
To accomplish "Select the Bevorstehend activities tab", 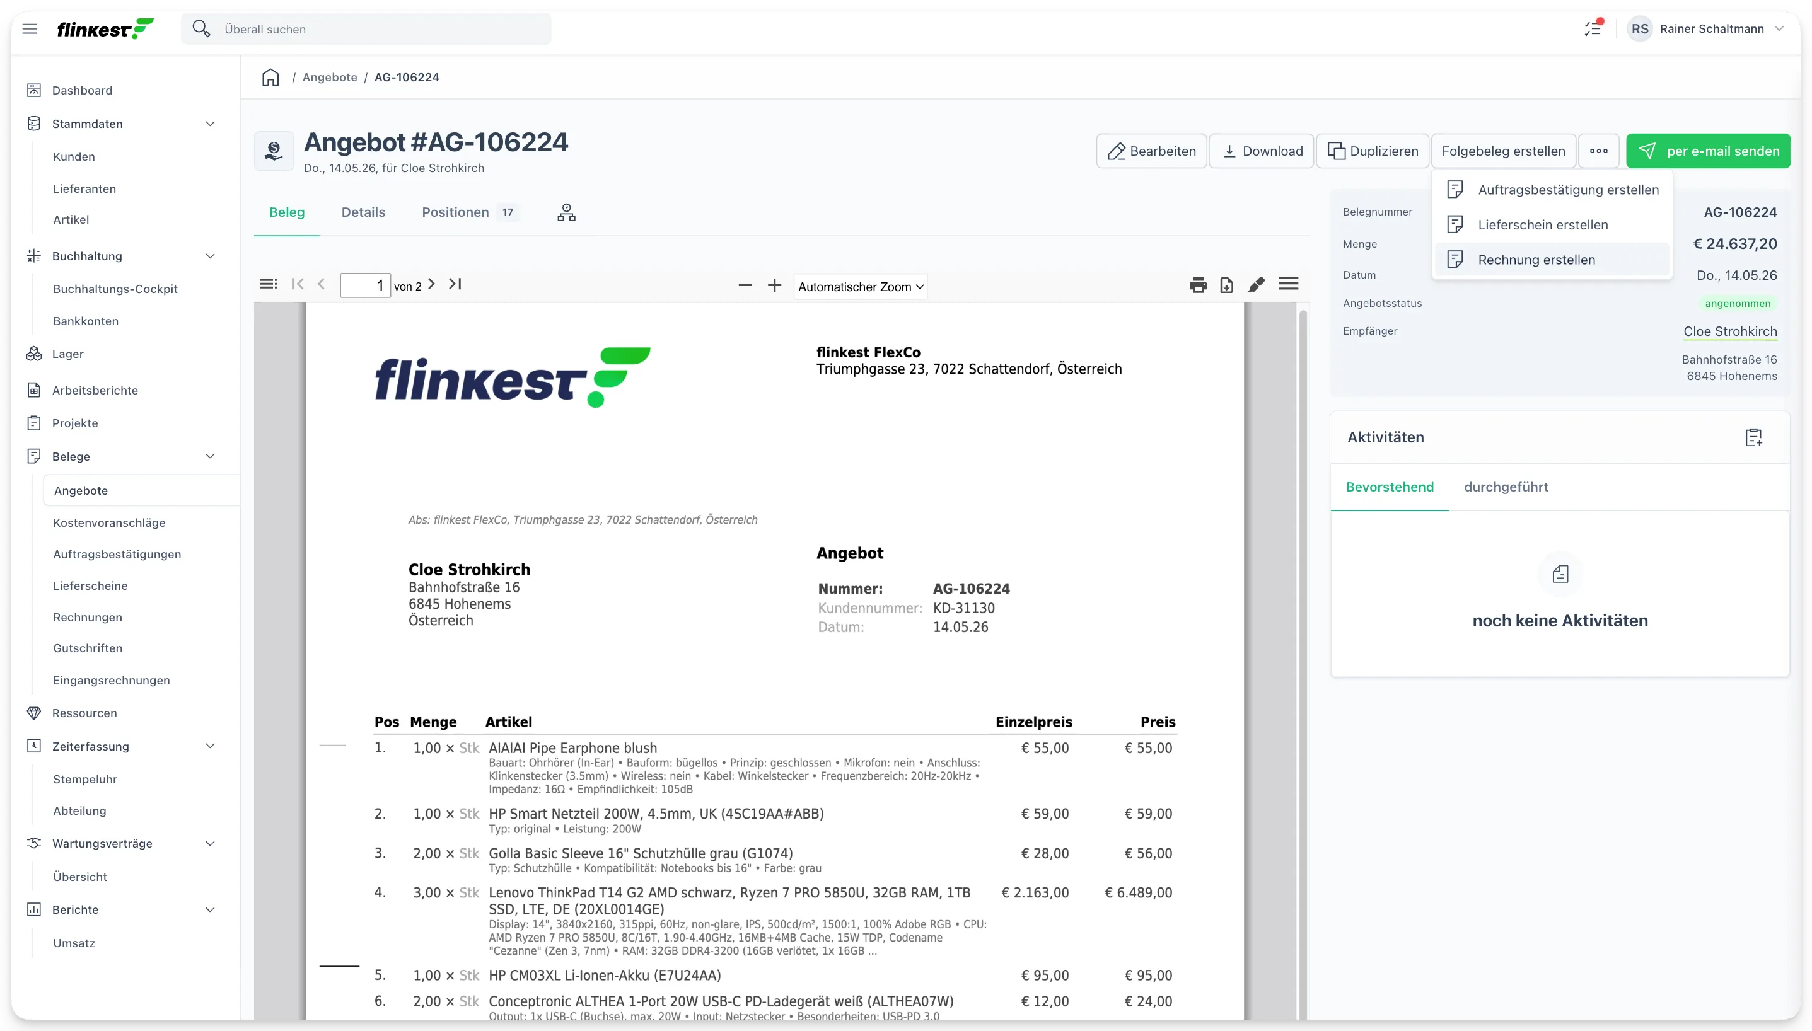I will pyautogui.click(x=1389, y=487).
